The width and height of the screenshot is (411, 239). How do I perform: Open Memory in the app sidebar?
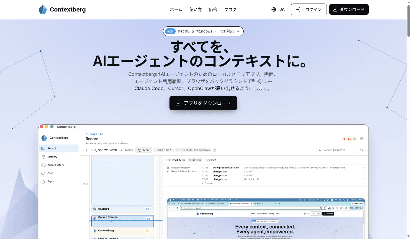pyautogui.click(x=59, y=157)
